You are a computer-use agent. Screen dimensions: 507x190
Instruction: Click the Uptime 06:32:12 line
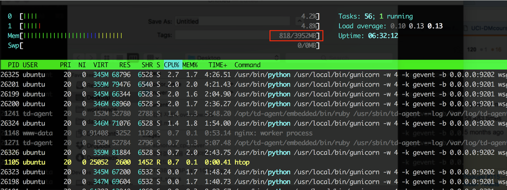pos(368,36)
